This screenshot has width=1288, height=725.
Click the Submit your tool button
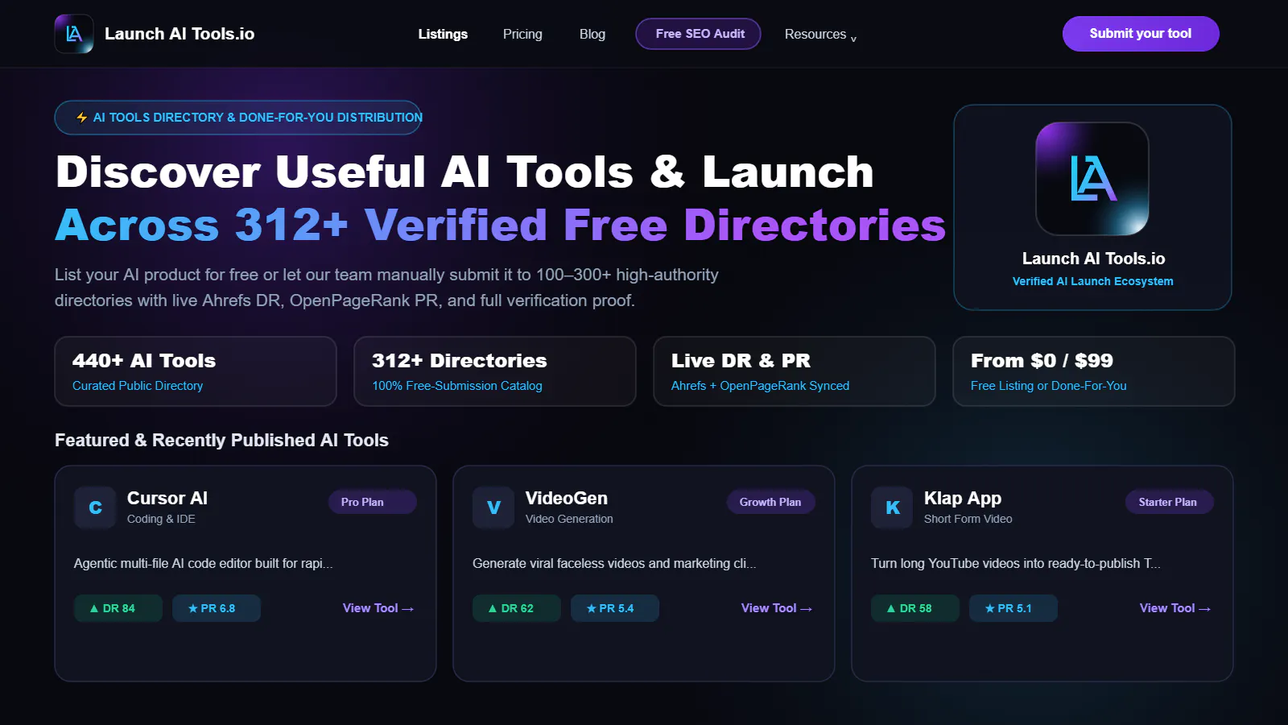coord(1141,34)
